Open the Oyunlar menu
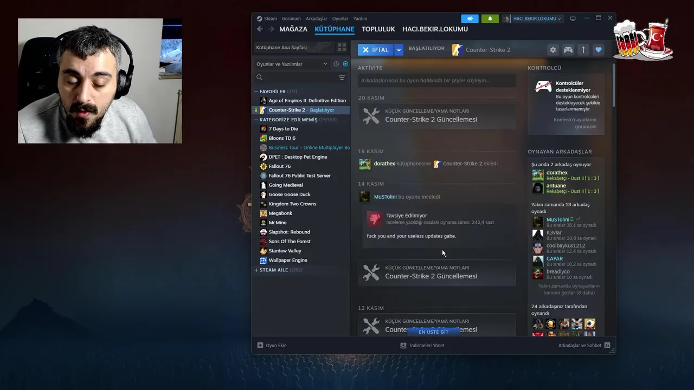694x390 pixels. click(x=340, y=18)
